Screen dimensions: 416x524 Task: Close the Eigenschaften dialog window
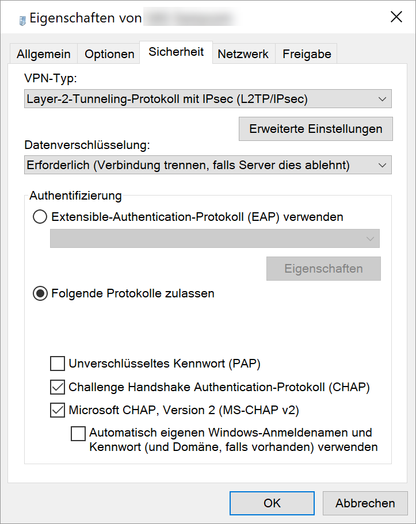coord(396,17)
